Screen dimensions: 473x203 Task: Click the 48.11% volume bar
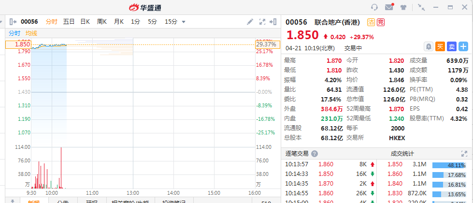click(448, 165)
